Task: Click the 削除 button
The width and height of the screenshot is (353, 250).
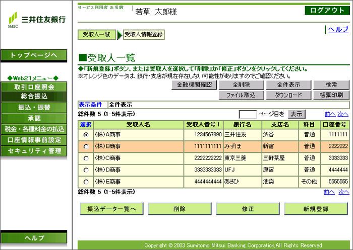Action: pos(180,209)
